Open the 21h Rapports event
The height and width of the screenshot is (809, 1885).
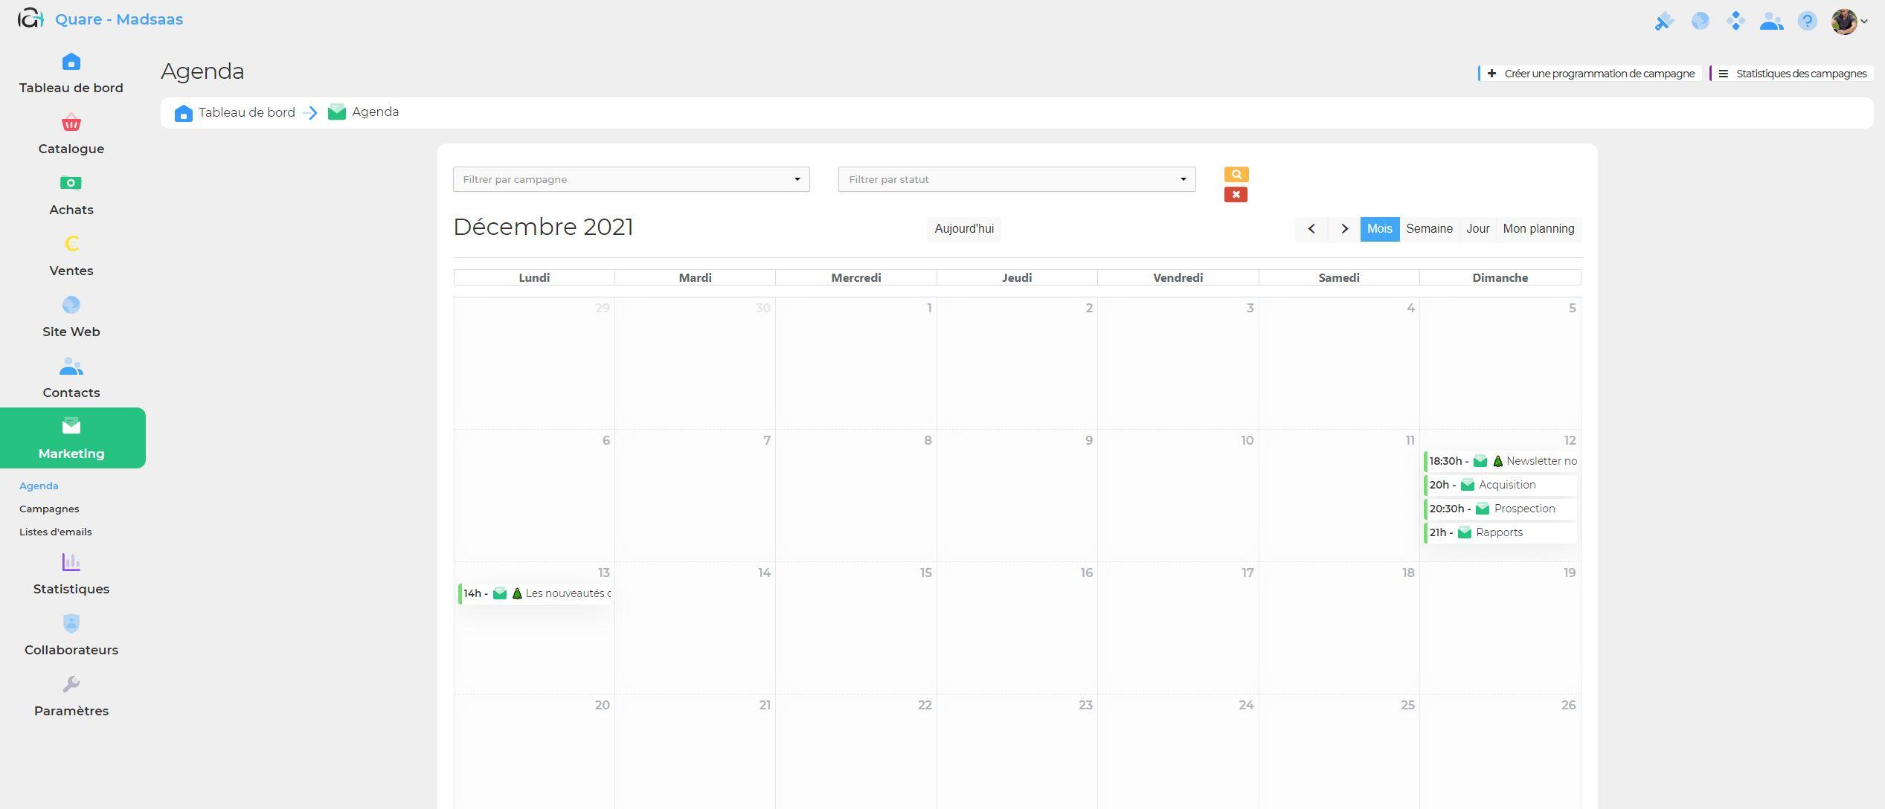(x=1500, y=532)
